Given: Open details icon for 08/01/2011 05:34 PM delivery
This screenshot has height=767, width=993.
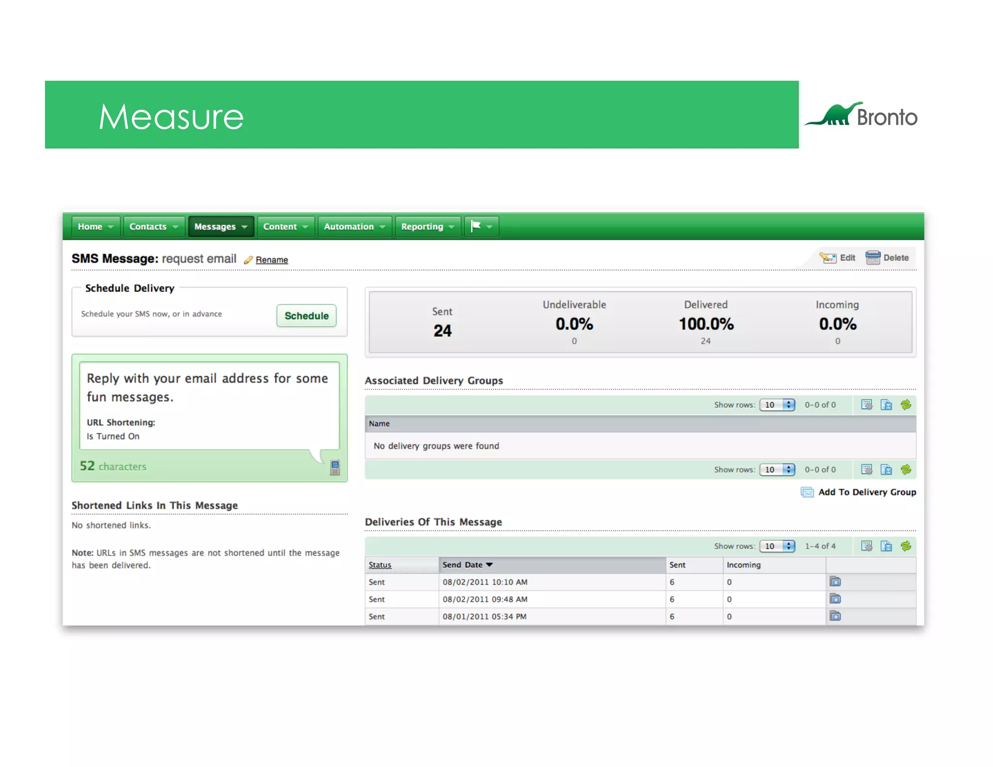Looking at the screenshot, I should [835, 616].
